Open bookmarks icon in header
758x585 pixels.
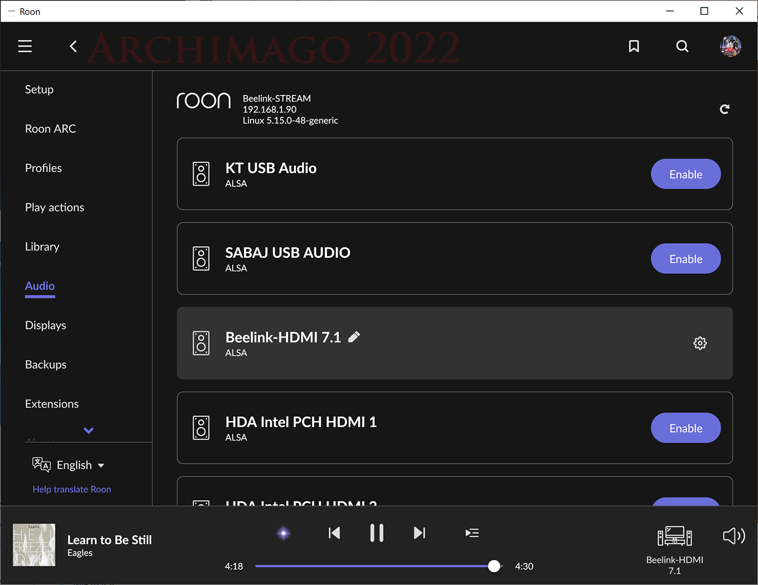coord(634,46)
